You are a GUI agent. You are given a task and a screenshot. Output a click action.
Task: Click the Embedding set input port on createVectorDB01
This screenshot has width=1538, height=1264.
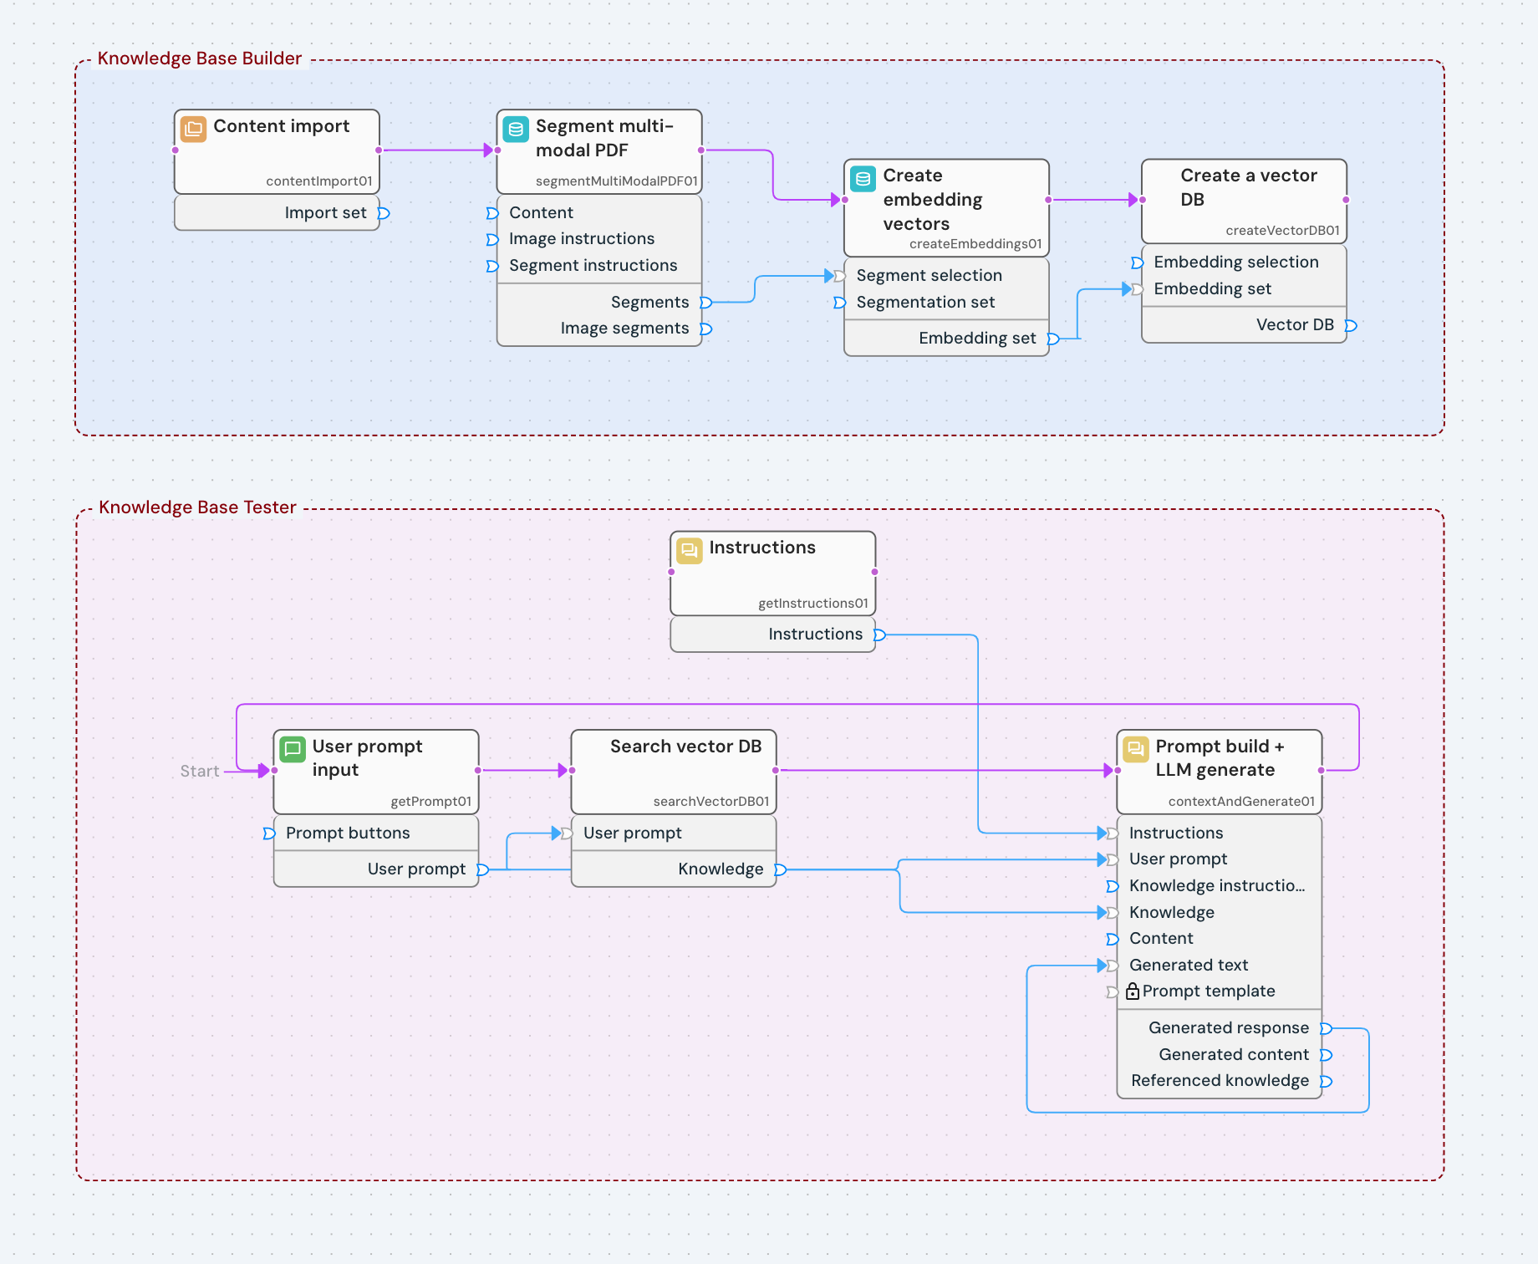[x=1135, y=289]
